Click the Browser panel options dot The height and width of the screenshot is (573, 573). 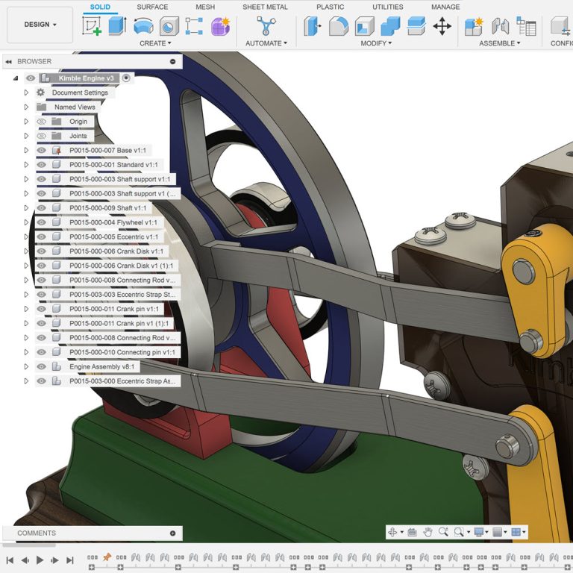click(x=173, y=61)
